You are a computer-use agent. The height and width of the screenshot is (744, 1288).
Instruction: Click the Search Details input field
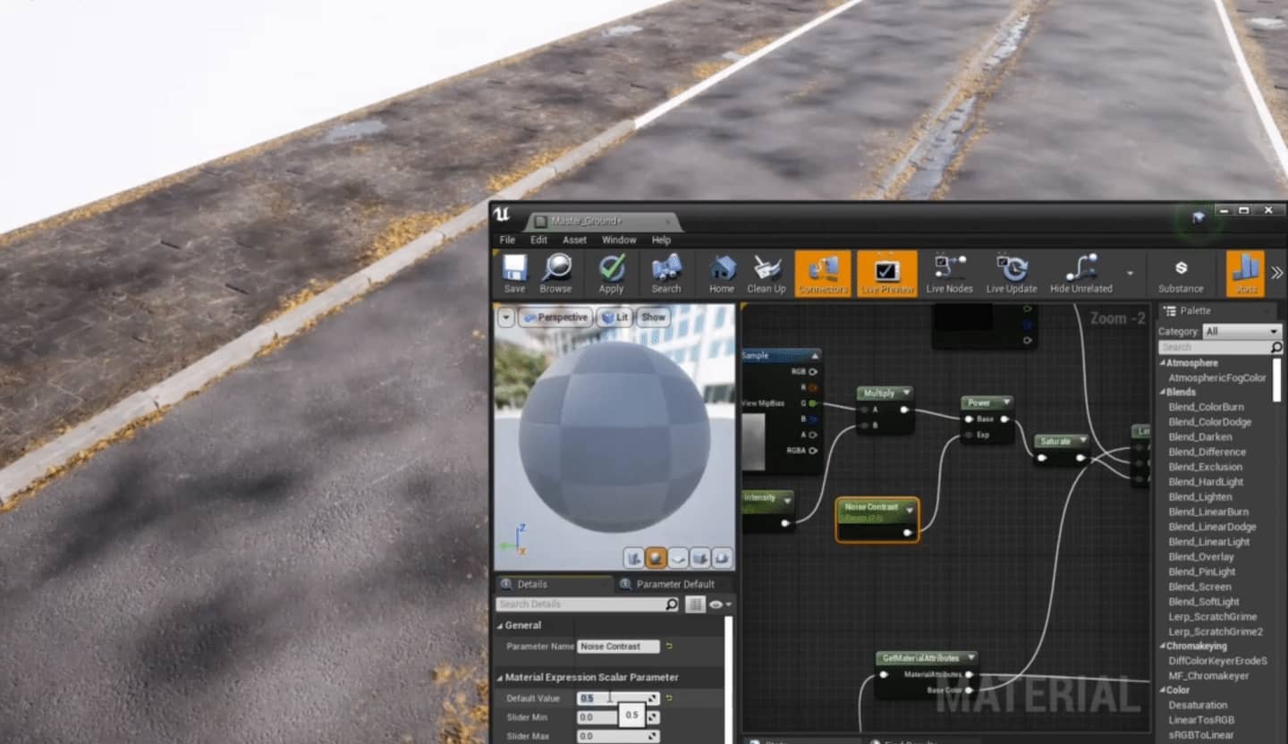581,605
